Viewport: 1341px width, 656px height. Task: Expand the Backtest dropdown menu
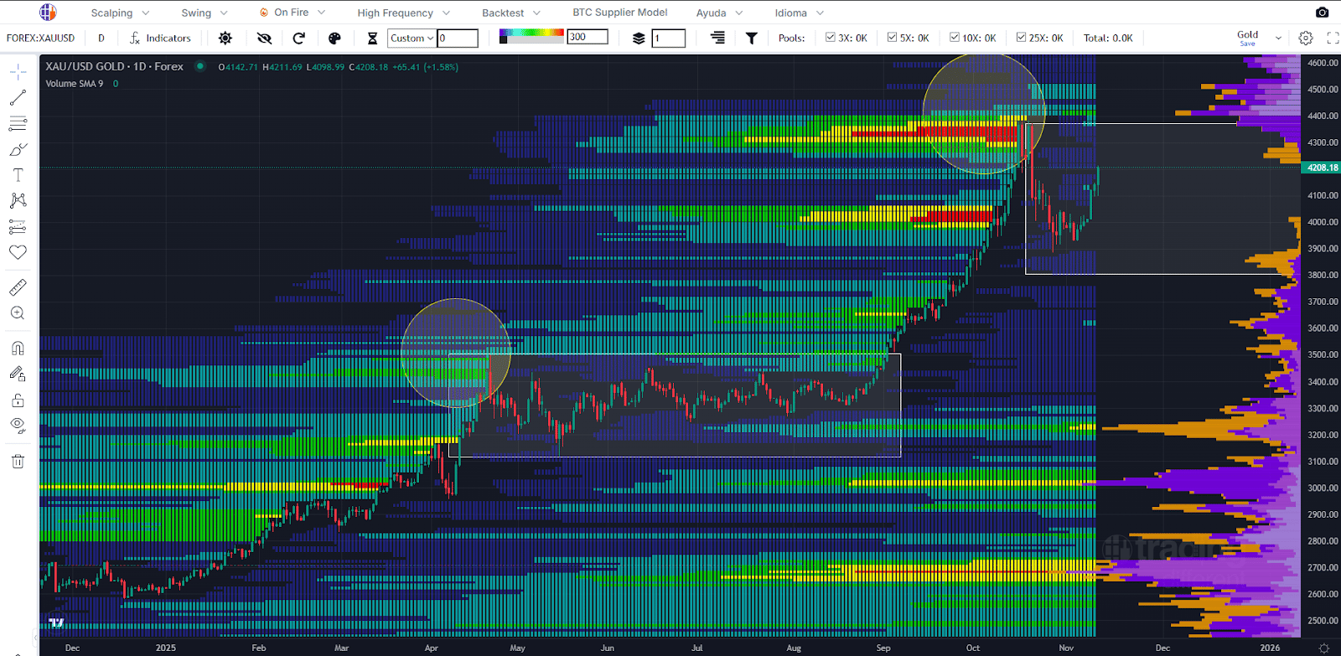click(x=511, y=13)
